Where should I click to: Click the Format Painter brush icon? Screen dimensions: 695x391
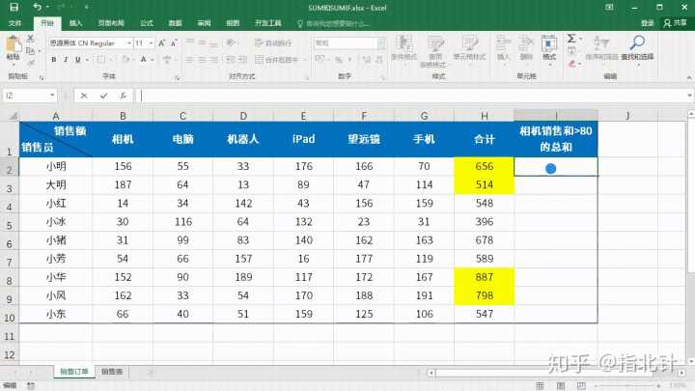(31, 63)
